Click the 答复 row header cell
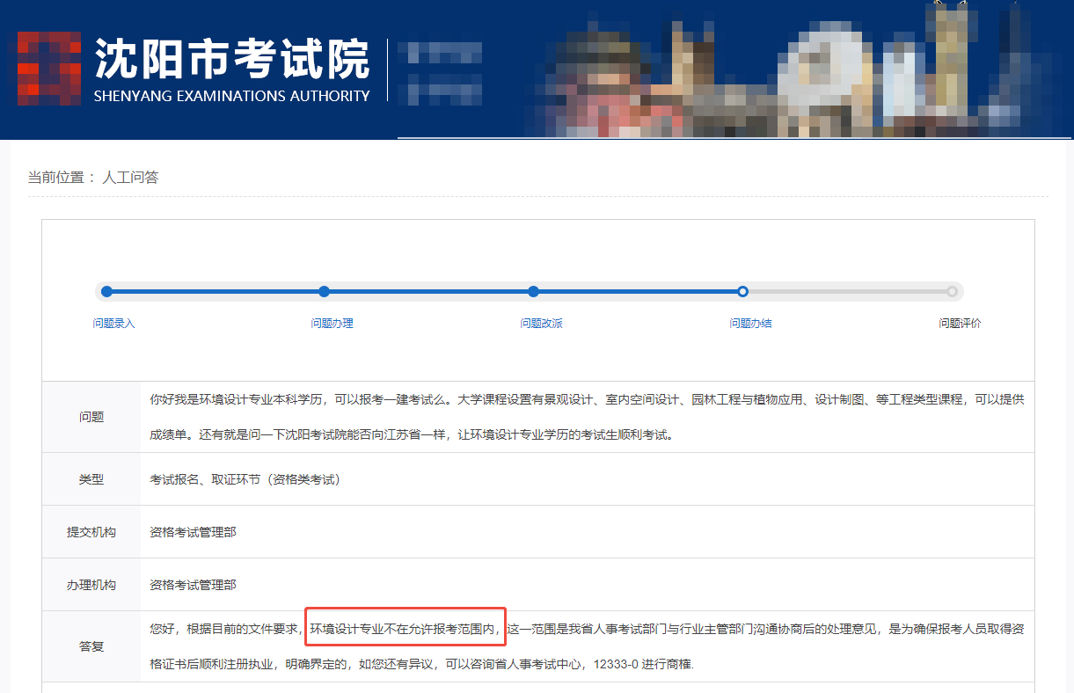 tap(91, 646)
